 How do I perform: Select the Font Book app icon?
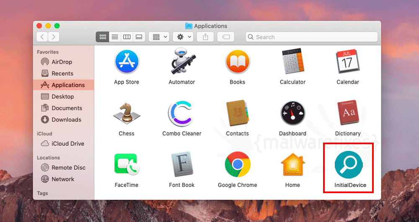pos(182,164)
